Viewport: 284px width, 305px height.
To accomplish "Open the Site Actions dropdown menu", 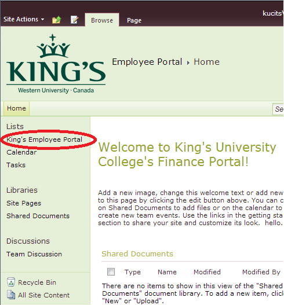I will [24, 19].
